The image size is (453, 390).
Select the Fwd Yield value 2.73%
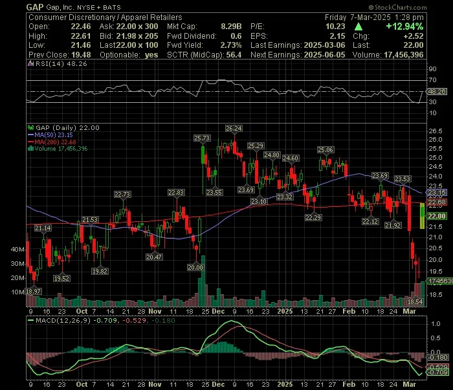click(x=231, y=45)
